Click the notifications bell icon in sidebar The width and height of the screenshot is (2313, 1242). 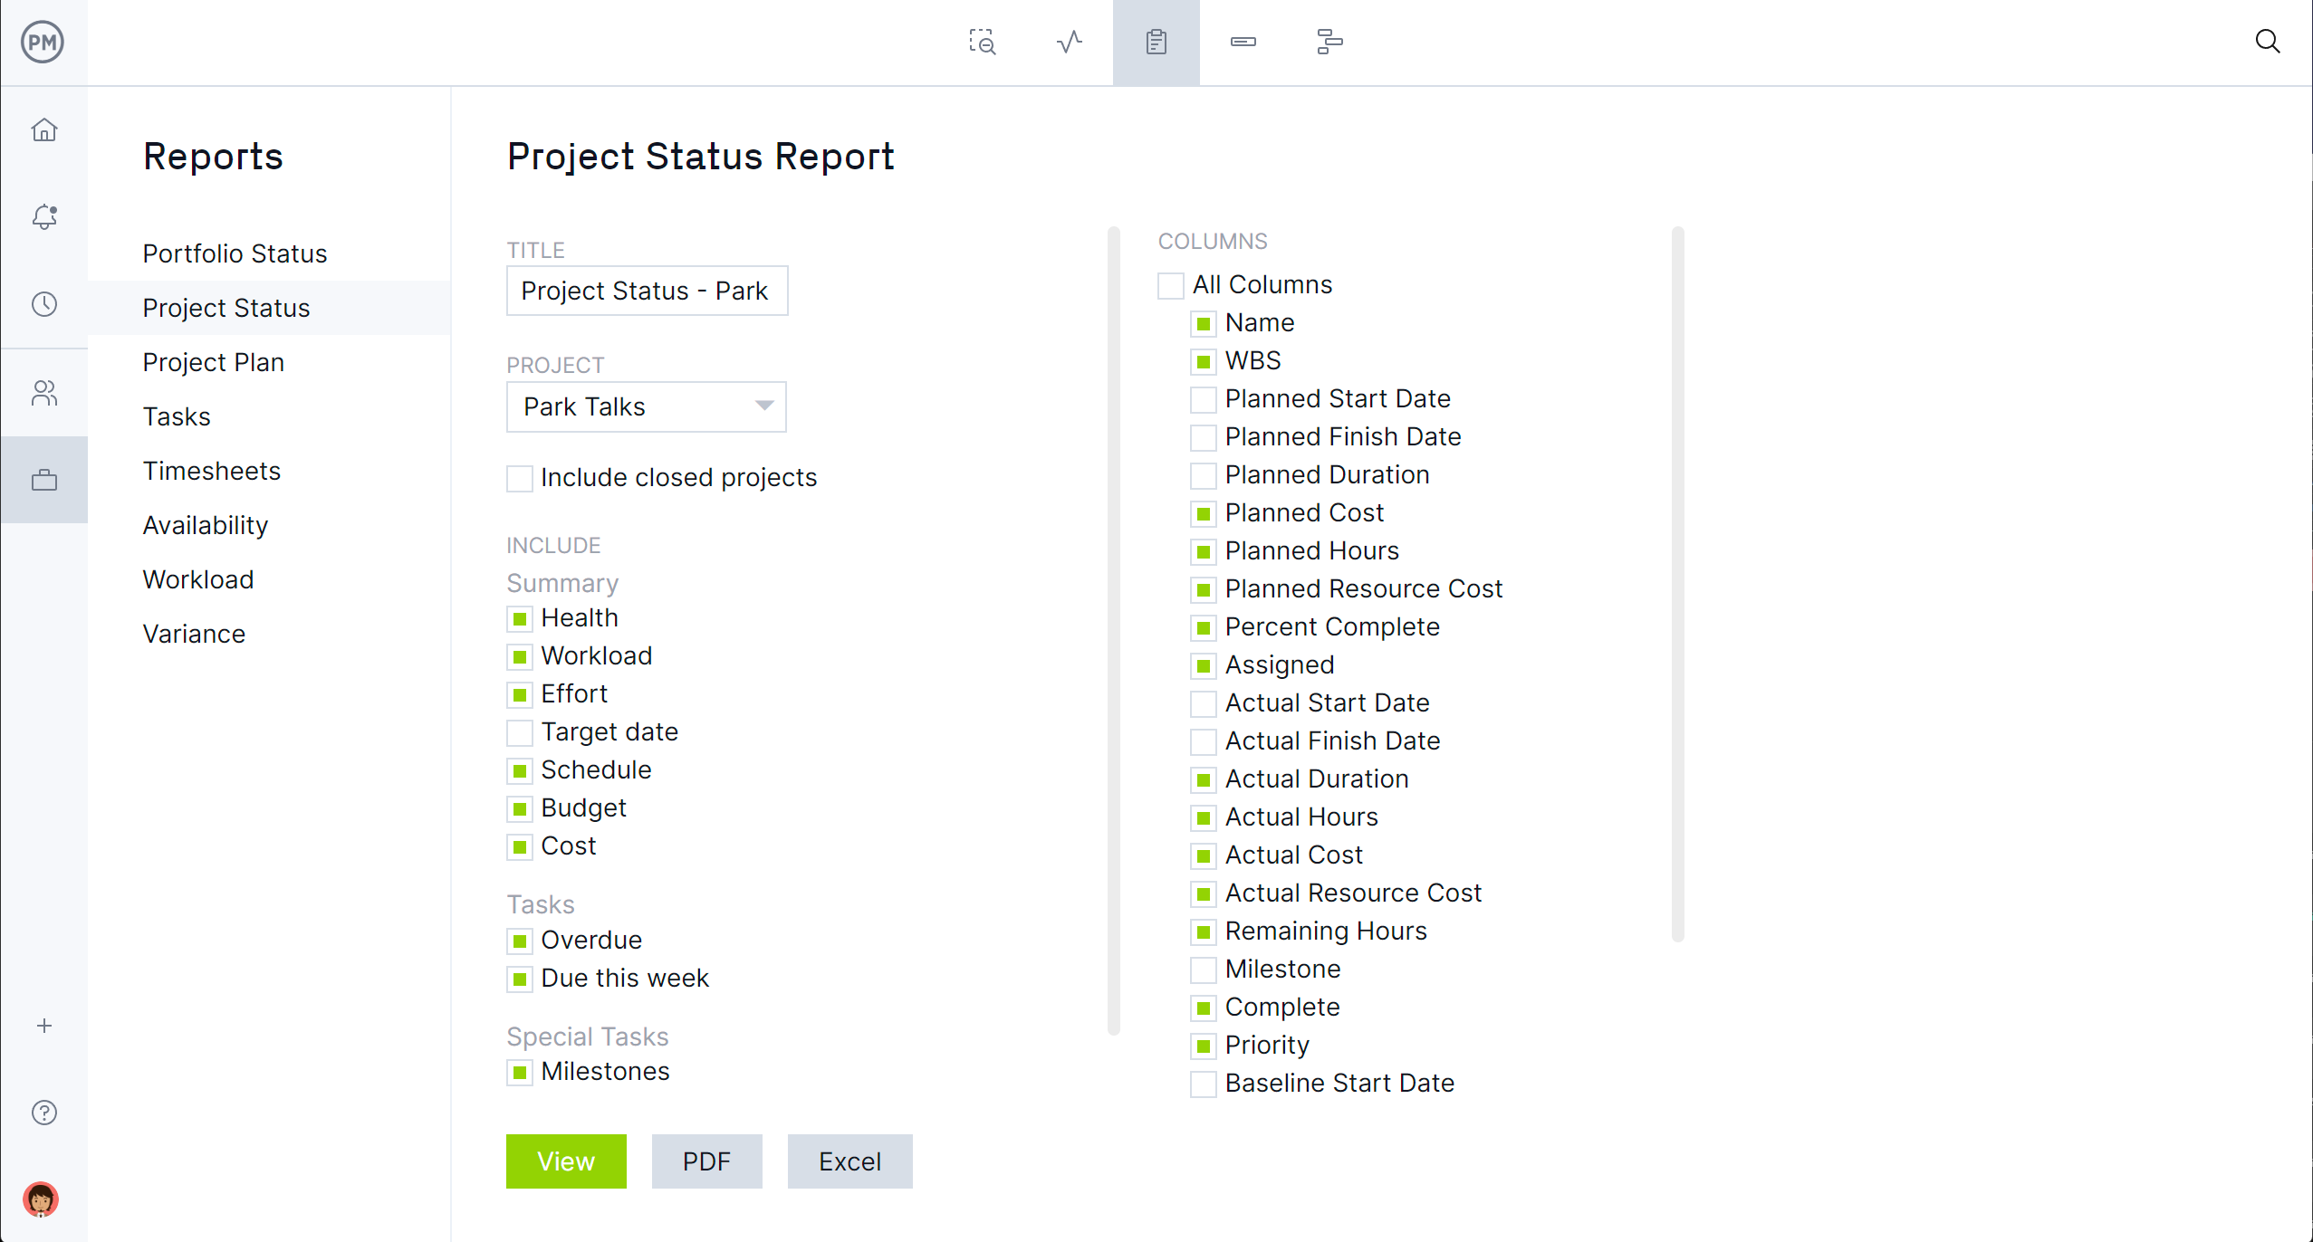point(44,217)
